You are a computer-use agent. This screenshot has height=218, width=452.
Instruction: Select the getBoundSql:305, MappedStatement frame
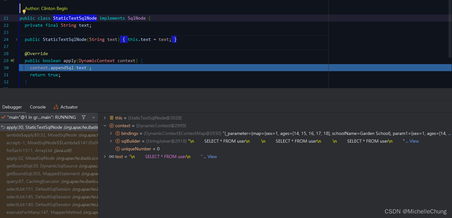pyautogui.click(x=49, y=174)
